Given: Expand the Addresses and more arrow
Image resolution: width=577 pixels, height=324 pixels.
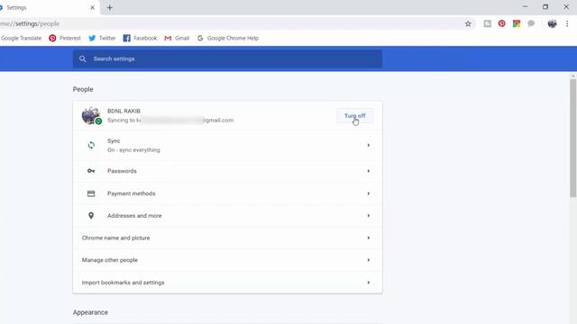Looking at the screenshot, I should click(369, 216).
